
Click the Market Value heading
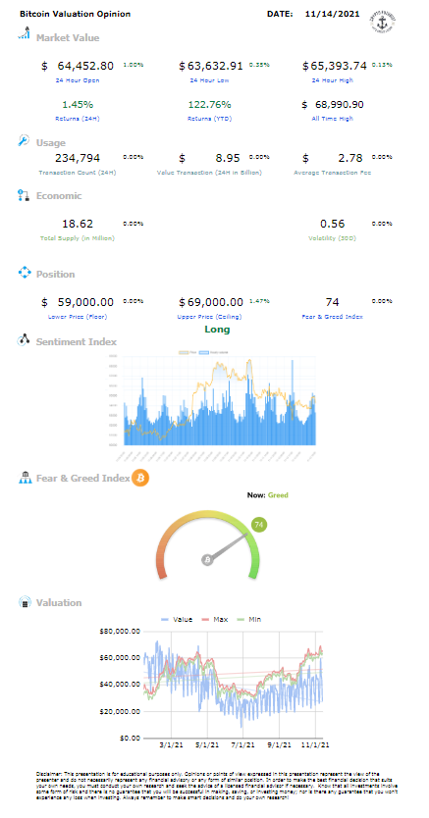(x=68, y=37)
